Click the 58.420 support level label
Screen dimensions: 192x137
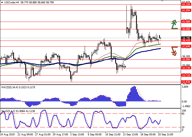coord(186,41)
